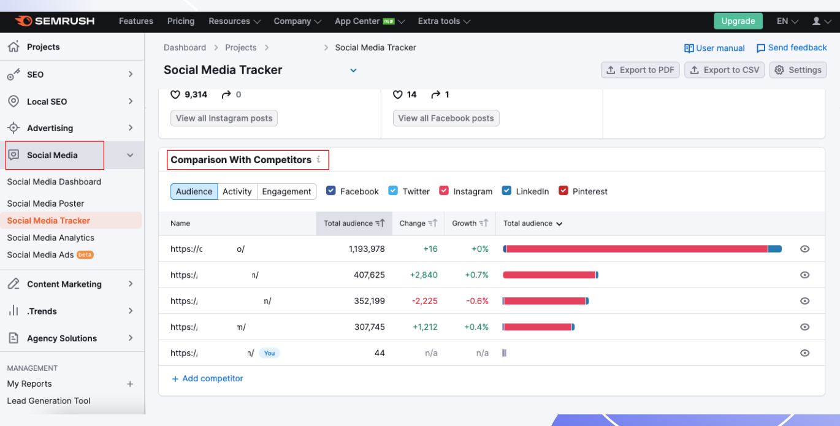Image resolution: width=840 pixels, height=426 pixels.
Task: Click the 1,193,978 audience bar
Action: pos(642,249)
